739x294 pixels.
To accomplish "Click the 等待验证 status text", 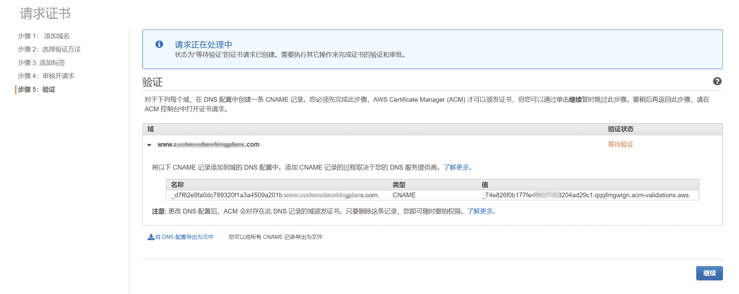I will (620, 144).
